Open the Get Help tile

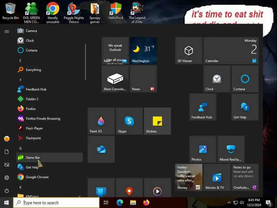click(x=245, y=107)
